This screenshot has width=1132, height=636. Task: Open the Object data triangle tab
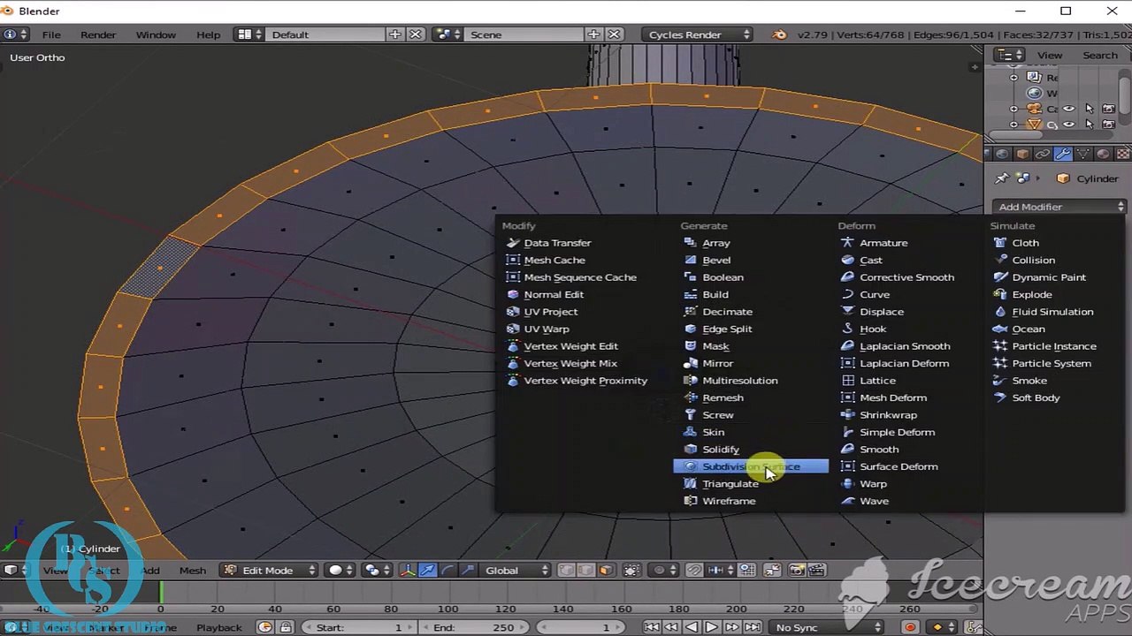click(1083, 154)
